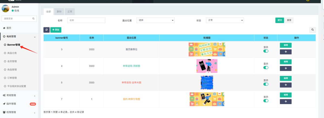Click the refresh icon button above table
Viewport: 324px width, 118px height.
click(46, 30)
